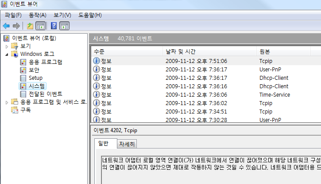Expand the 보기 tree node
This screenshot has height=184, width=321.
click(x=7, y=46)
